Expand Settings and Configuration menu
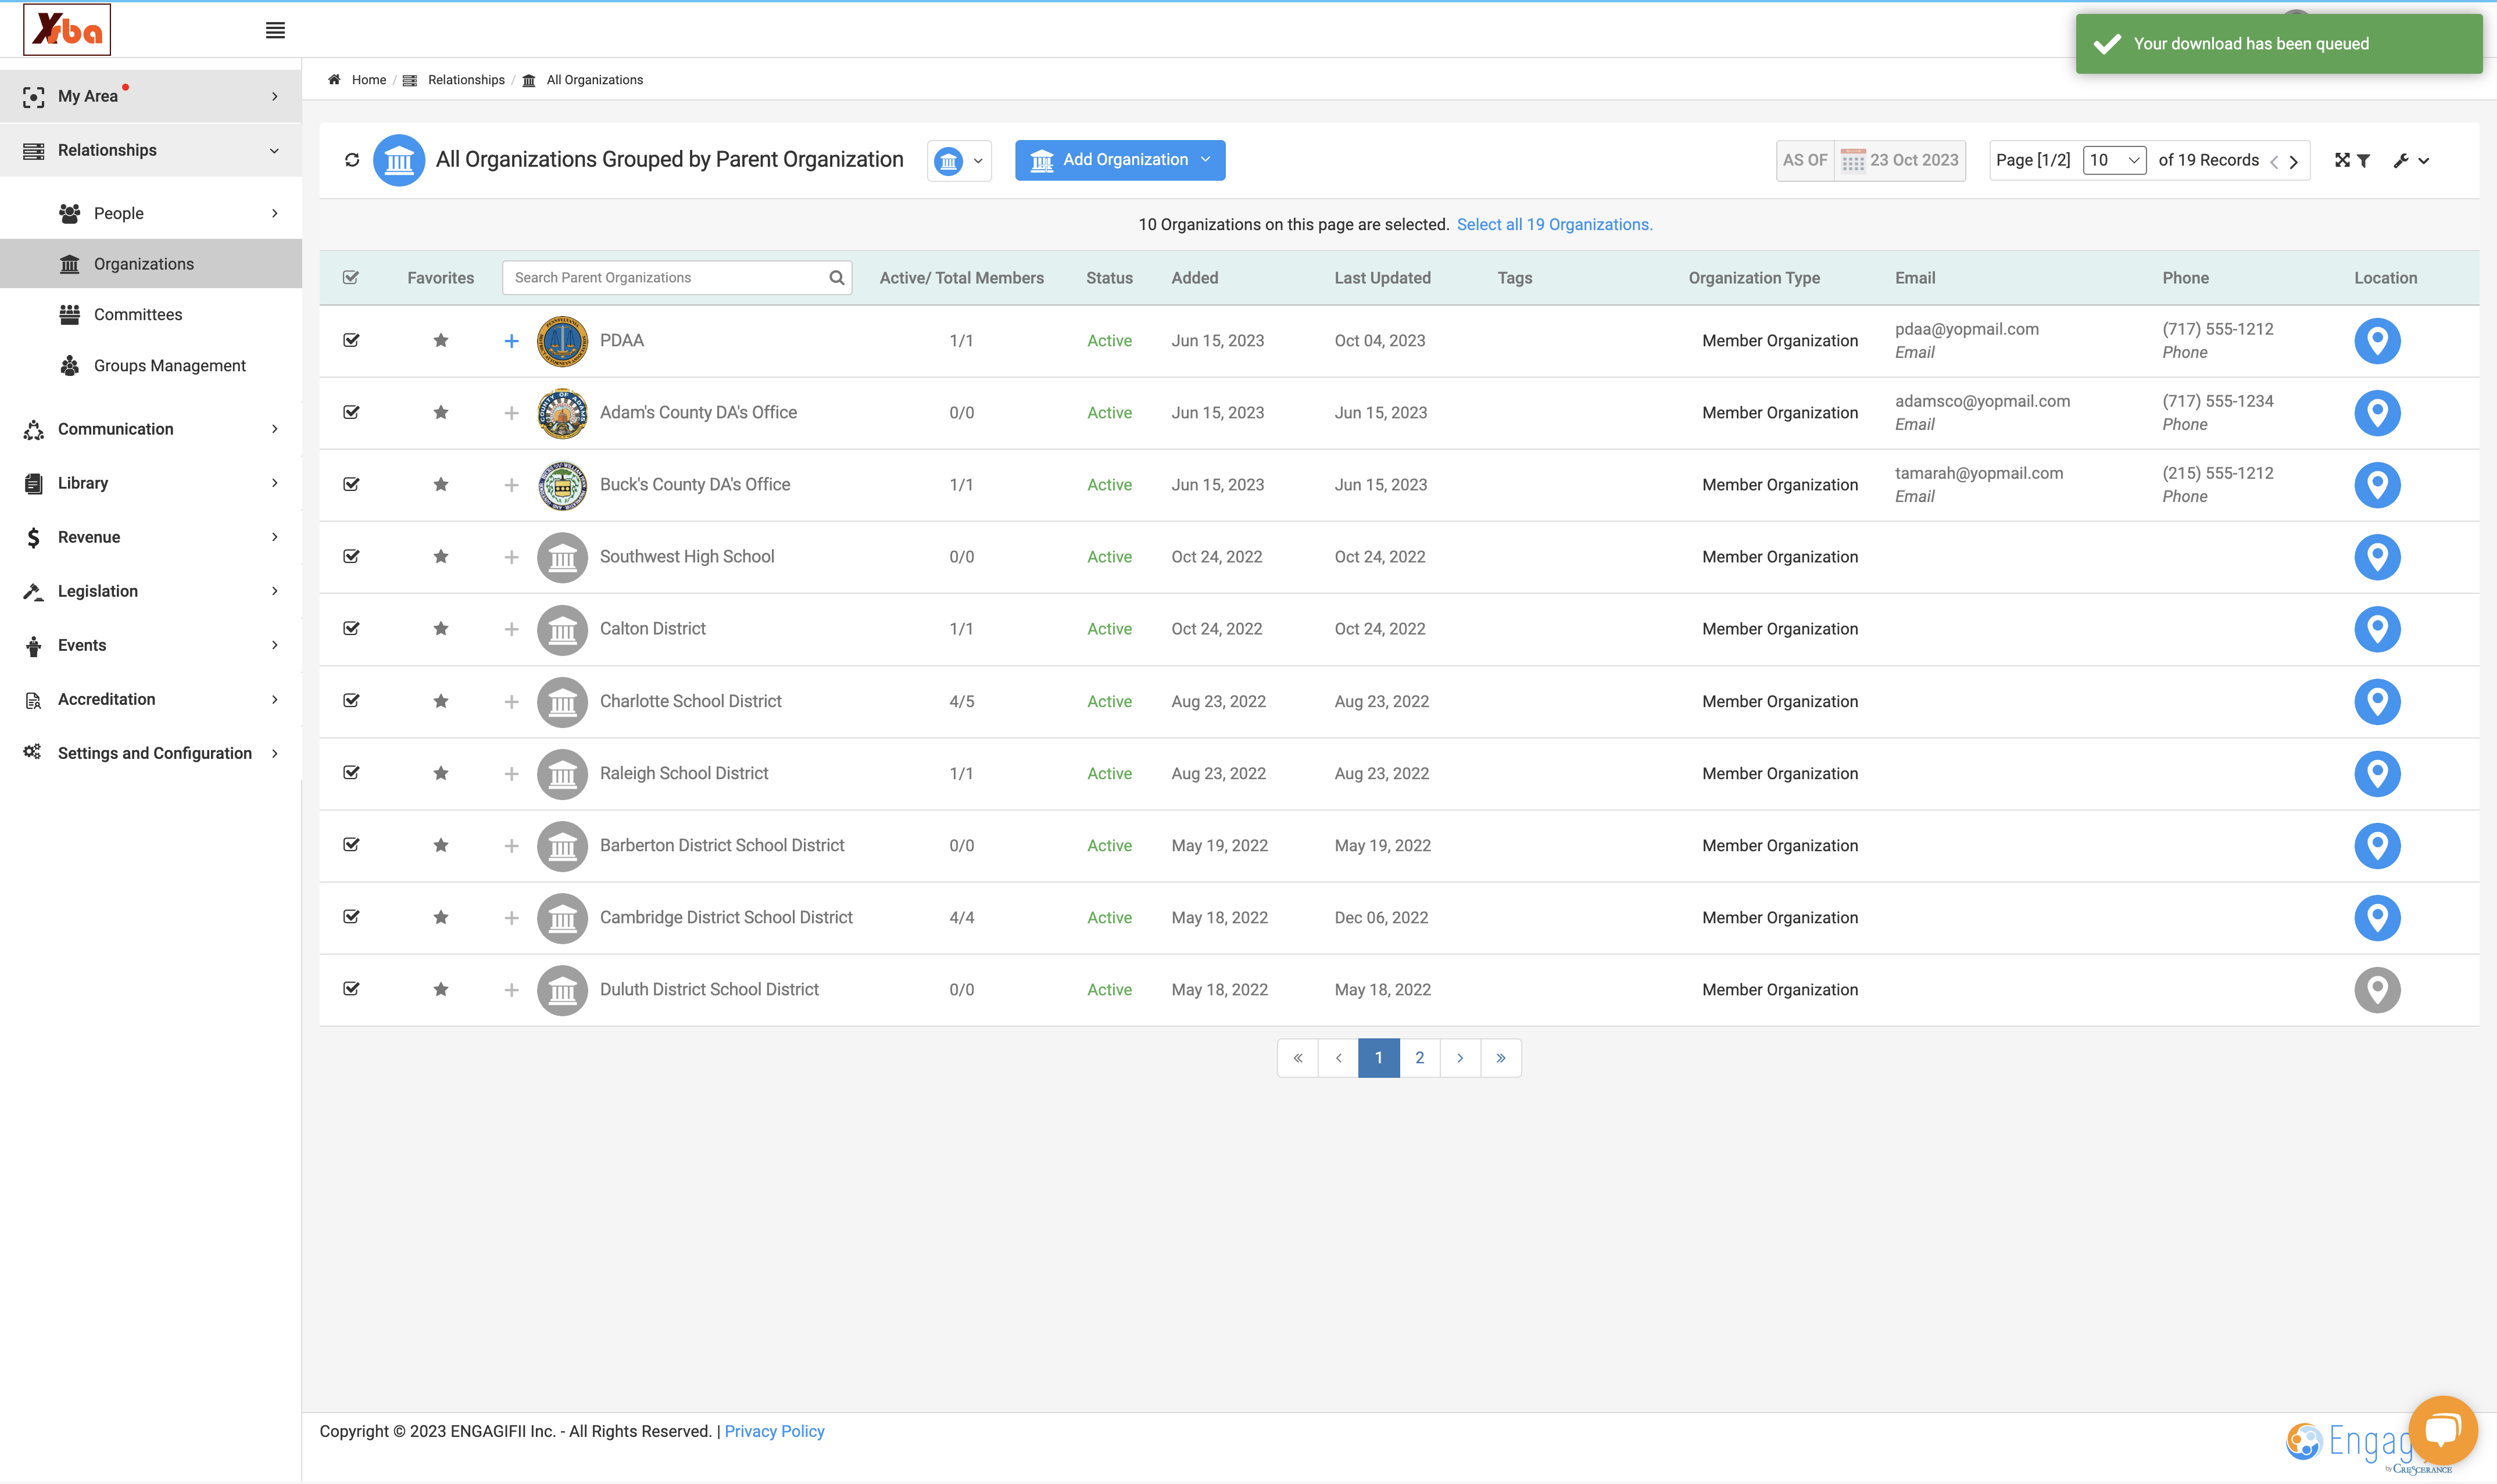Screen dimensions: 2497x1484 click(151, 753)
